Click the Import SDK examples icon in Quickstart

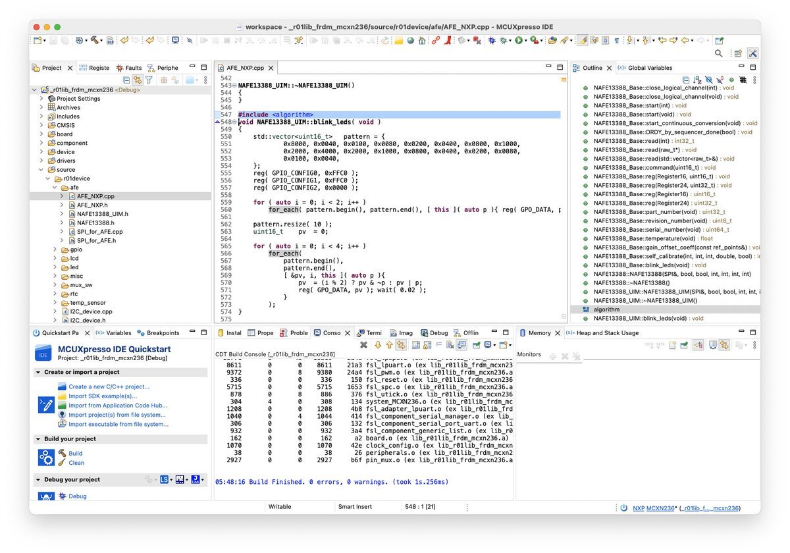pos(62,396)
